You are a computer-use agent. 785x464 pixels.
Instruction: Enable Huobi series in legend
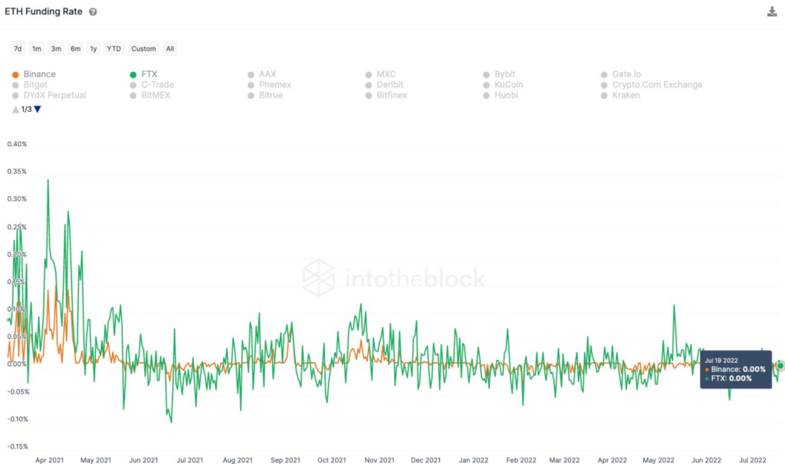[501, 95]
